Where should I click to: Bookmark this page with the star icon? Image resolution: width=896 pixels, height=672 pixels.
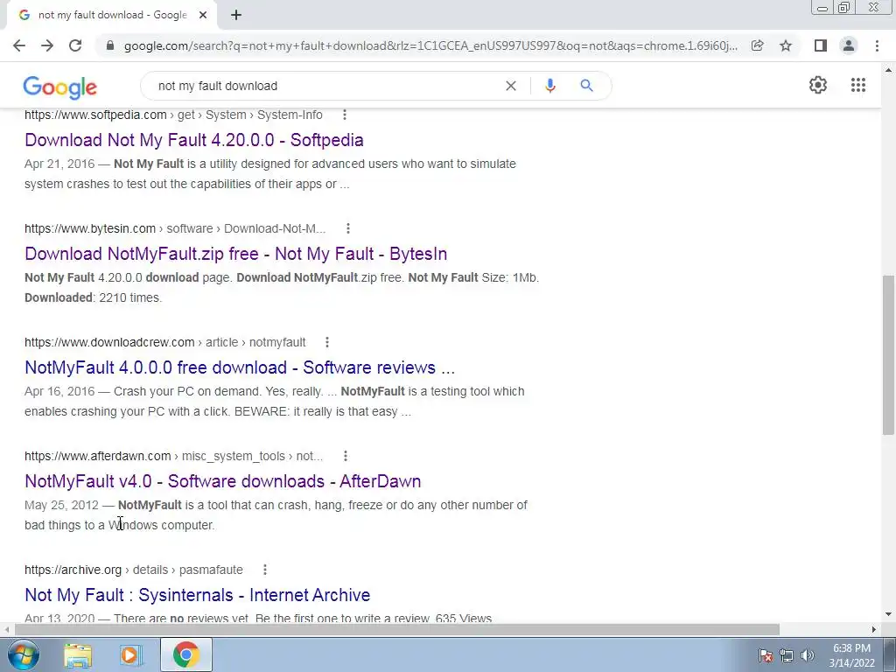(786, 45)
